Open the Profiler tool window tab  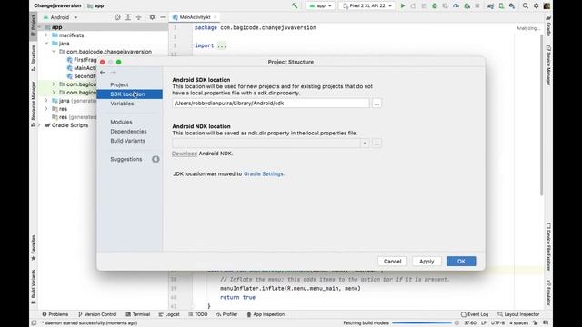[x=226, y=314]
